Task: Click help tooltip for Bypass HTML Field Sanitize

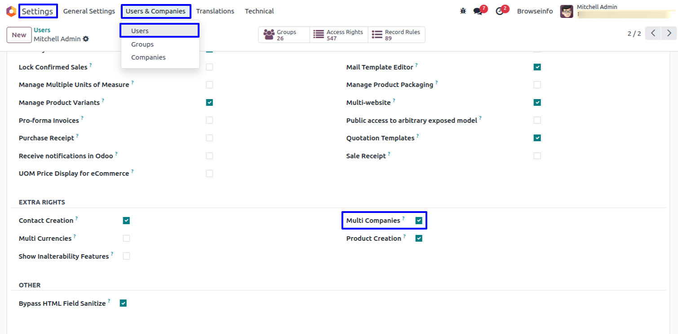Action: [109, 301]
